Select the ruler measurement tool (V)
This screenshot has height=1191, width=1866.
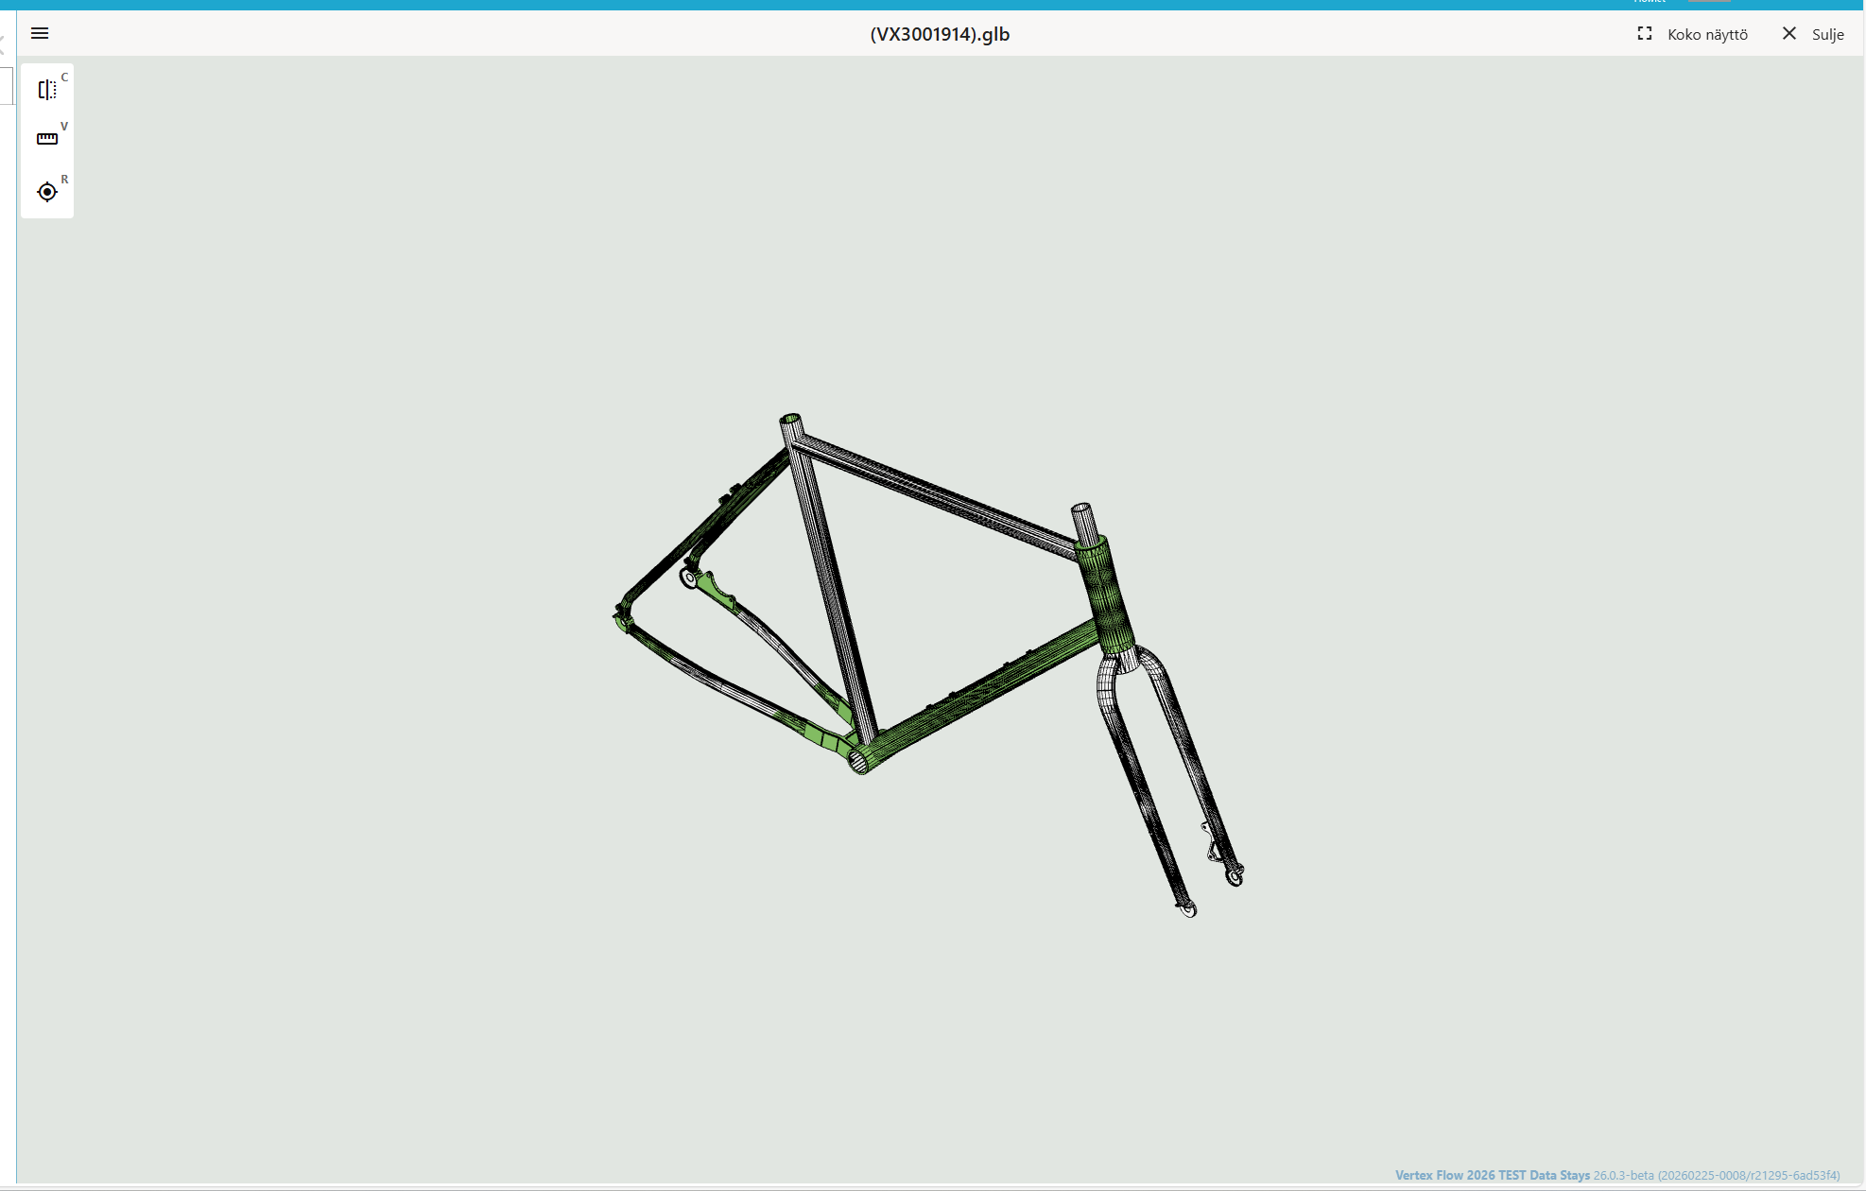47,139
